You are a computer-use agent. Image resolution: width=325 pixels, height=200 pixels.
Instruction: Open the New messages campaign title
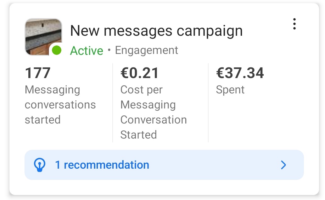[x=156, y=31]
